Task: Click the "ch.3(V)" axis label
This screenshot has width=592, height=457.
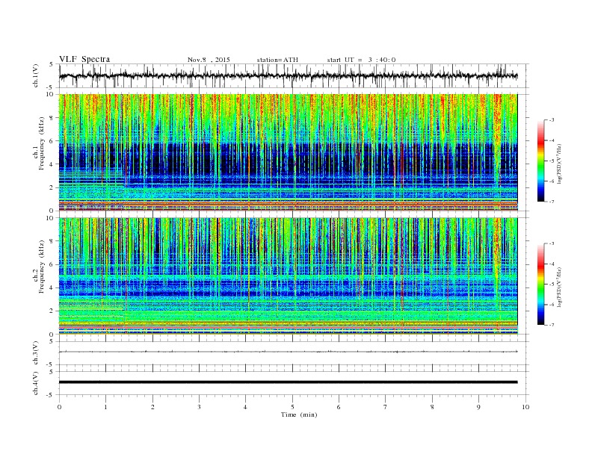Action: (x=36, y=353)
